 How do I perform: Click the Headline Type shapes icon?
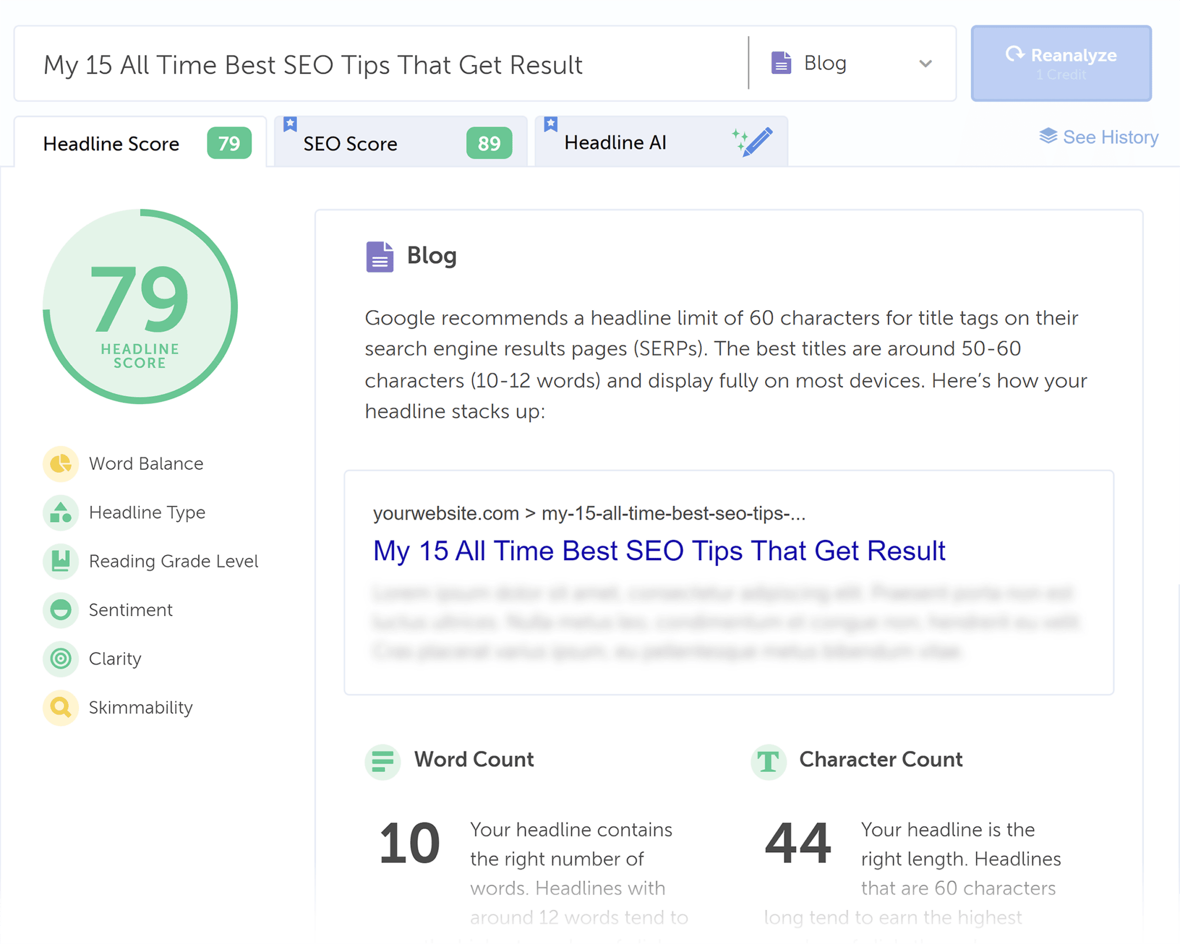click(60, 513)
